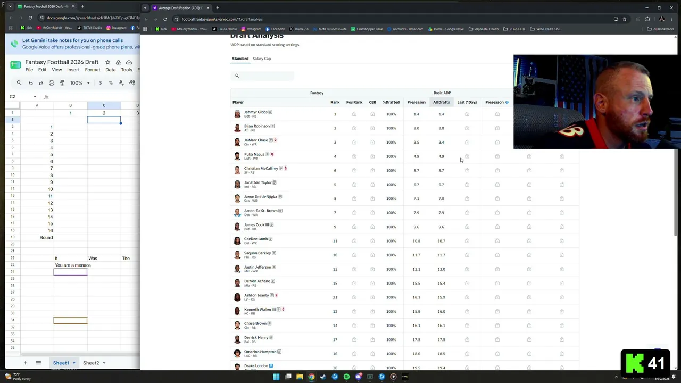This screenshot has height=383, width=681.
Task: Open the all sheets list icon
Action: point(38,363)
